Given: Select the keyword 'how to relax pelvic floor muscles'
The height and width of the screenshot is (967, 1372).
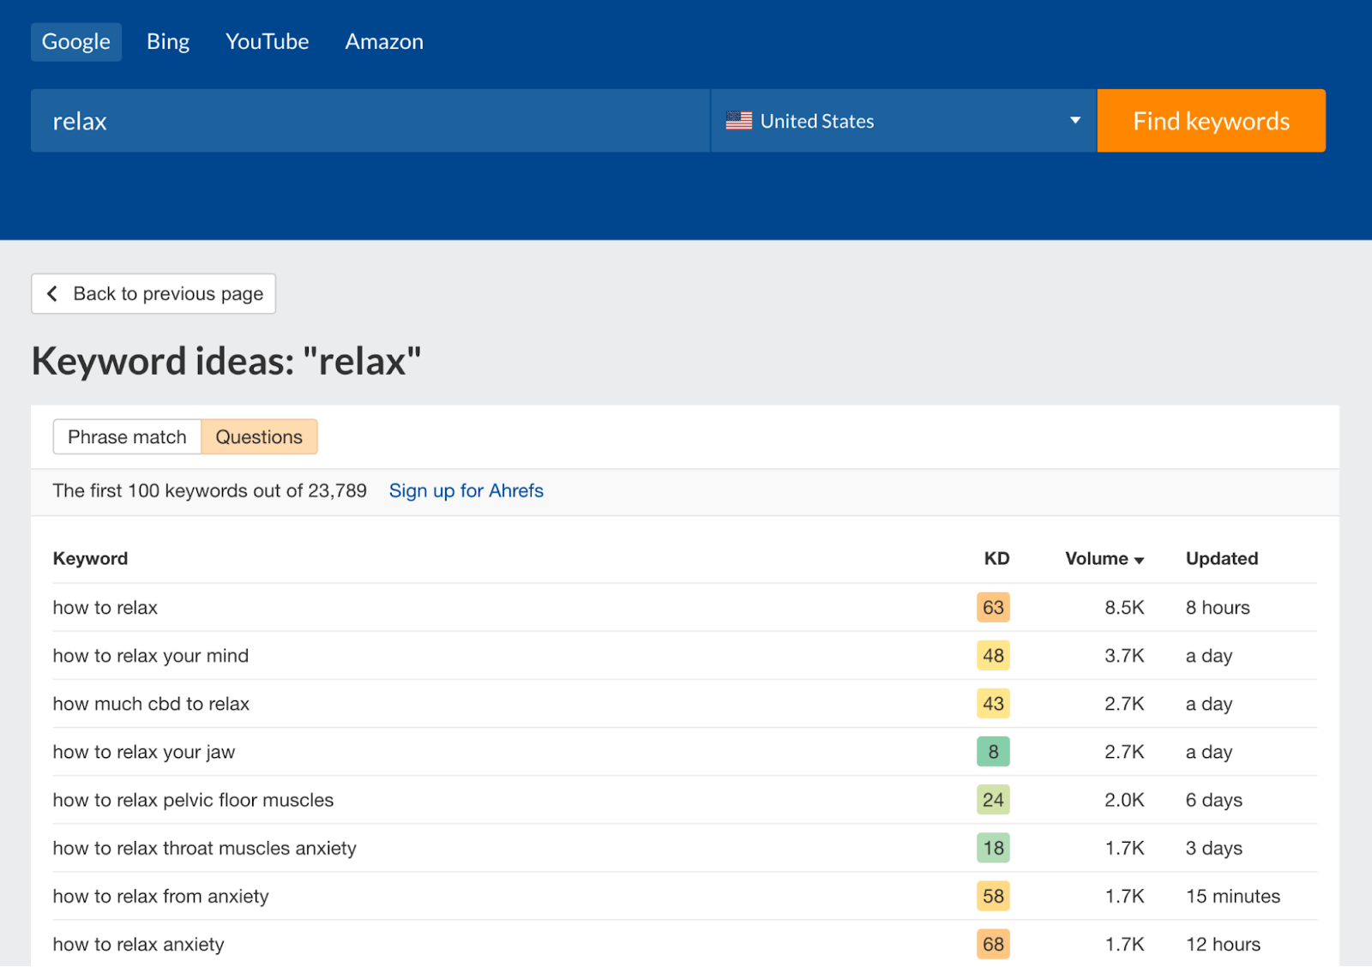Looking at the screenshot, I should [x=193, y=800].
